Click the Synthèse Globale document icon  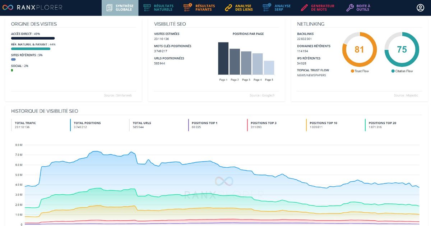[110, 8]
